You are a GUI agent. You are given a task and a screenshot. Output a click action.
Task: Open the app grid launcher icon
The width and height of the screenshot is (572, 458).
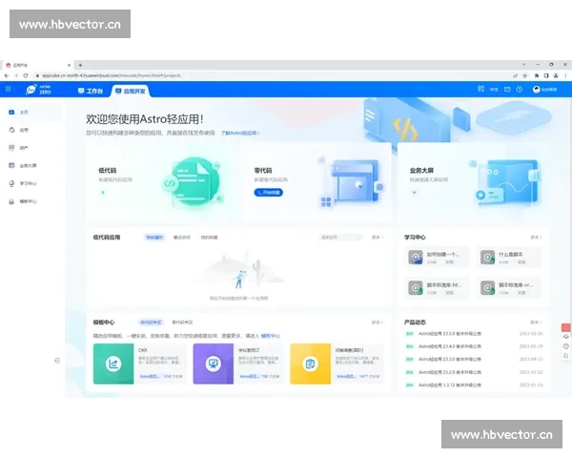[8, 89]
